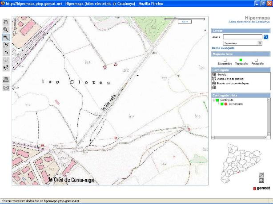Click the Anar a search text field

[243, 37]
